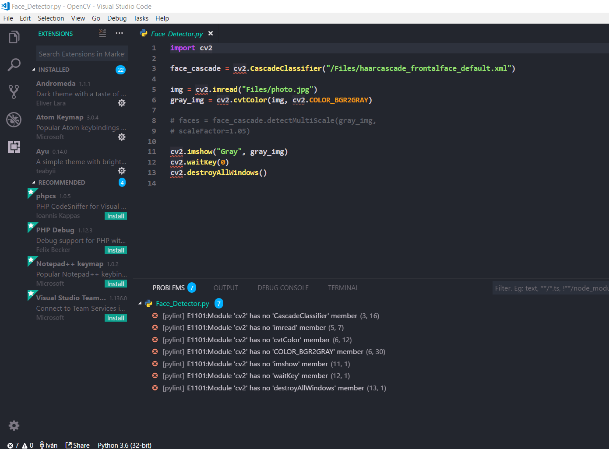Close the Face_Detector.py editor tab

click(x=211, y=33)
